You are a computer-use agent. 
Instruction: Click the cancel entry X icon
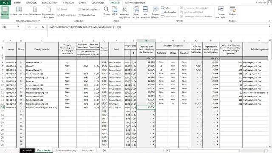(x=29, y=27)
